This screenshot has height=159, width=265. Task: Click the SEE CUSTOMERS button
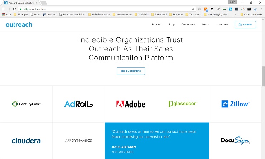tap(131, 71)
